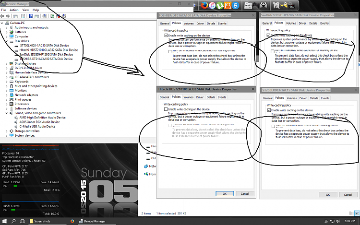Expand the Batteries category
The height and width of the screenshot is (225, 360).
point(7,32)
